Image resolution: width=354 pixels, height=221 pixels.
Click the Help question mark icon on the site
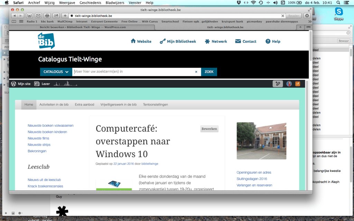268,41
